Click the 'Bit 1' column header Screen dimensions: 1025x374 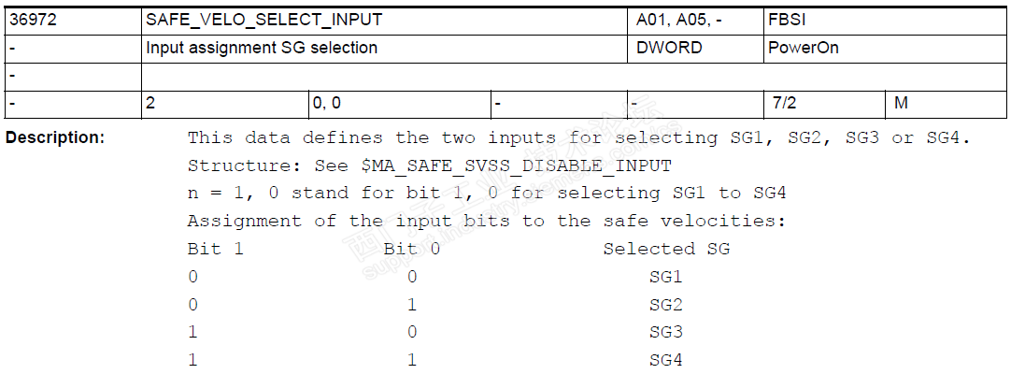pyautogui.click(x=216, y=249)
